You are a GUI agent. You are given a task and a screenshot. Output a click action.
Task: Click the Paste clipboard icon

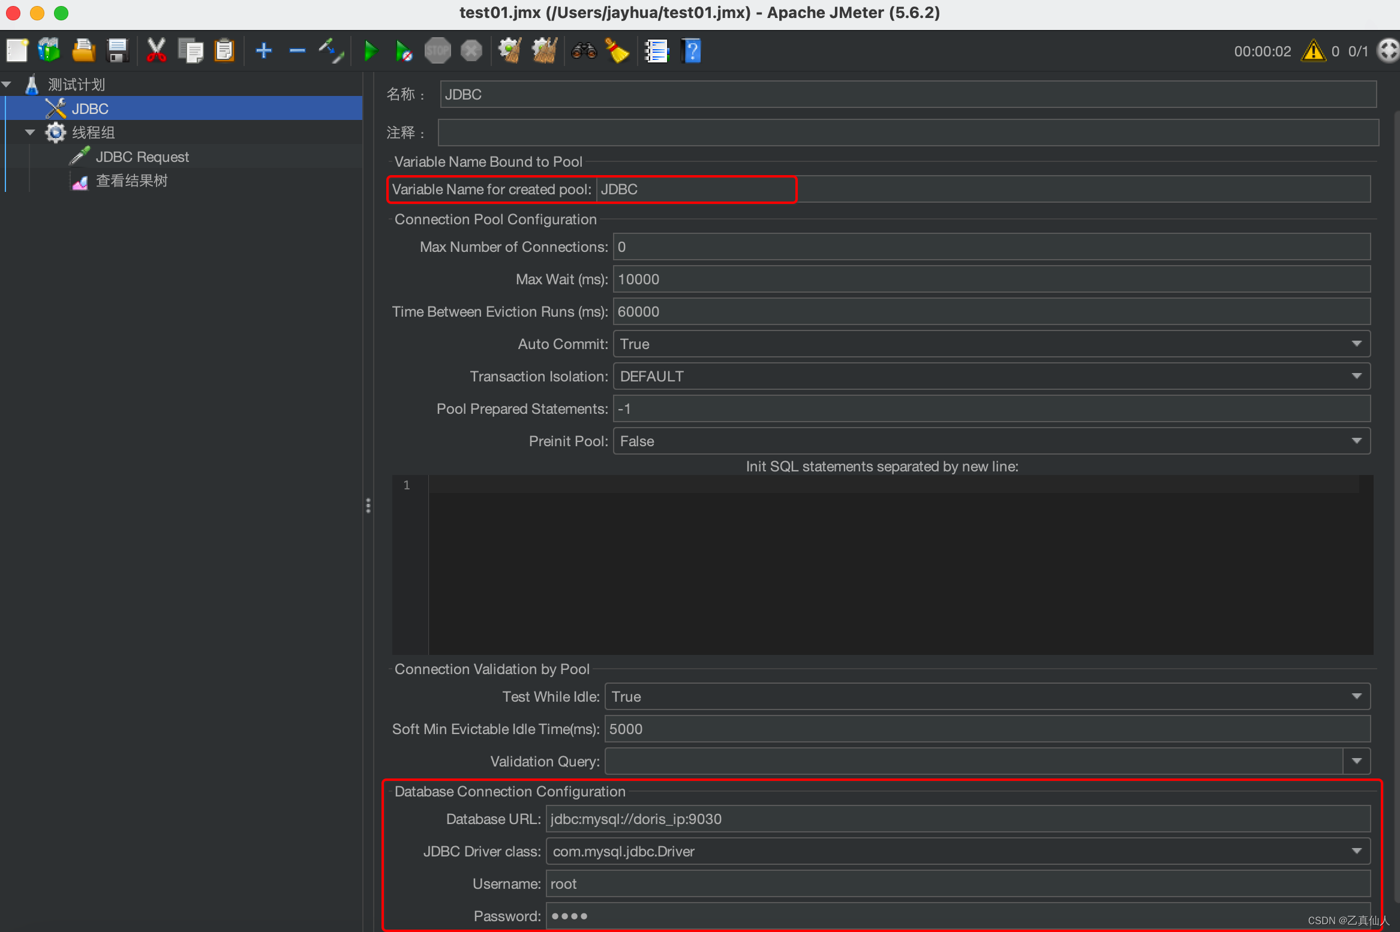tap(224, 50)
